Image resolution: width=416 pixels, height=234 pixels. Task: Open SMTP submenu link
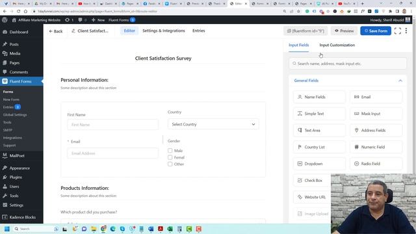pos(7,130)
